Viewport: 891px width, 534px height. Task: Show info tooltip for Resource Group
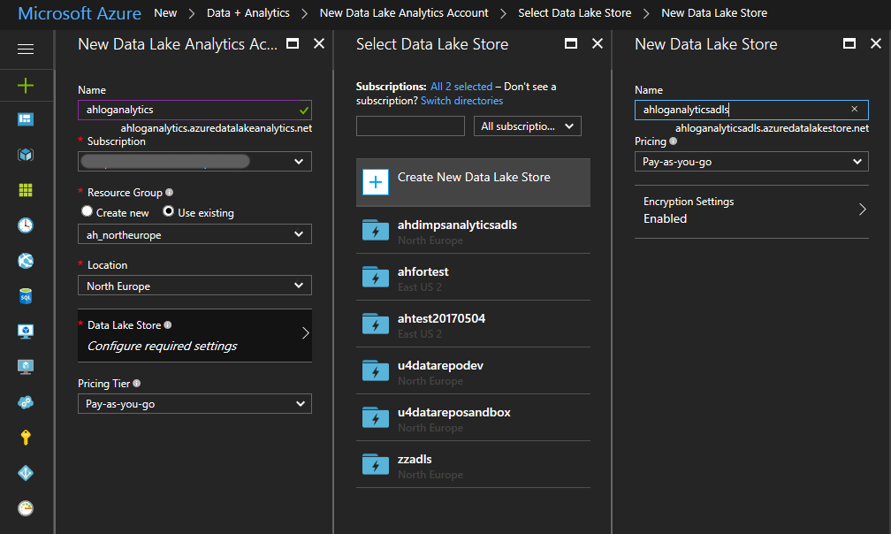pyautogui.click(x=170, y=193)
